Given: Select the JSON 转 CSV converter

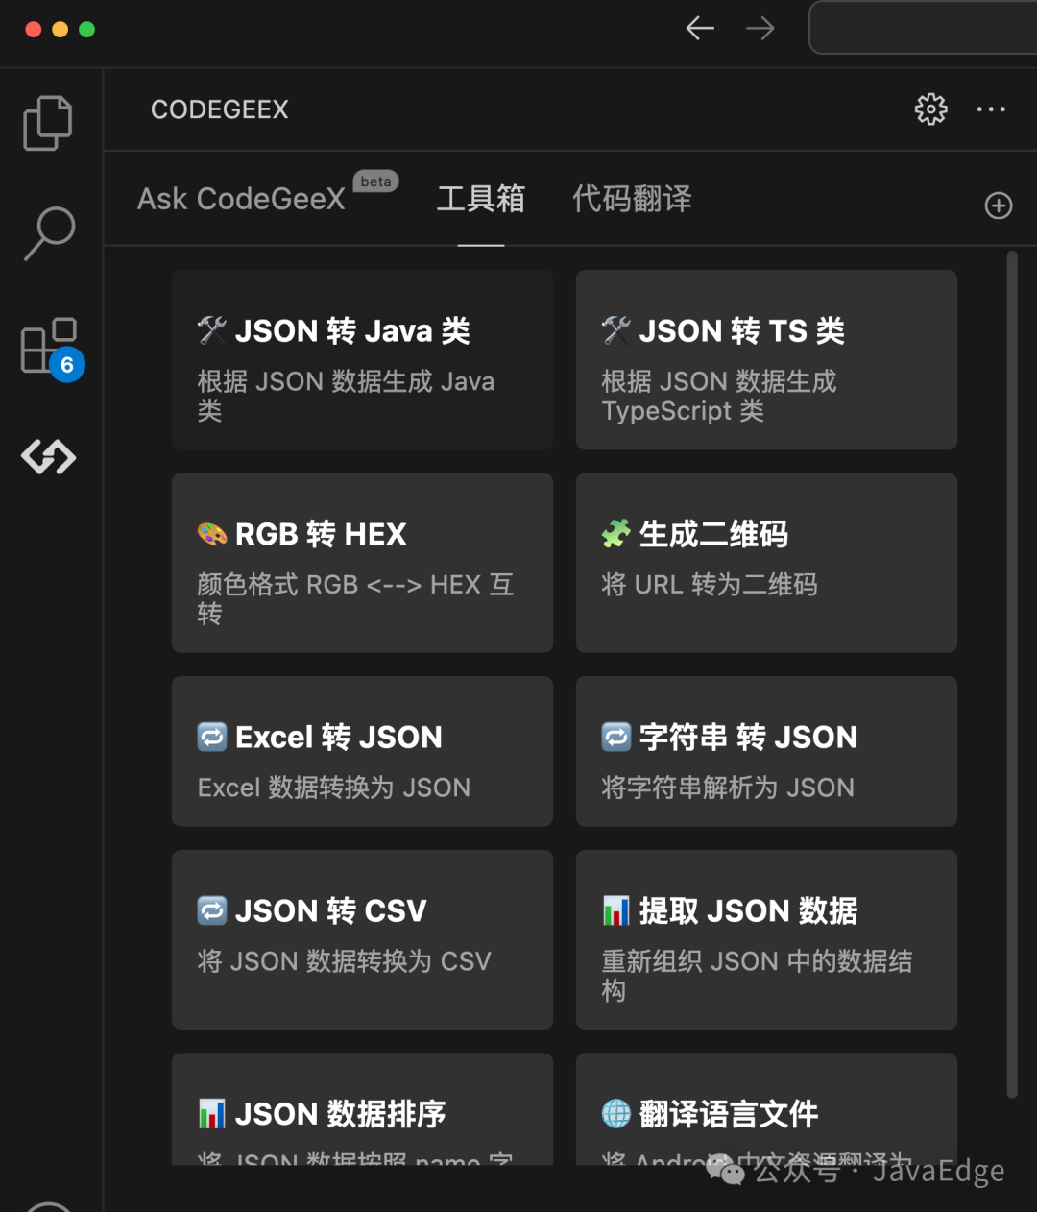Looking at the screenshot, I should coord(362,939).
